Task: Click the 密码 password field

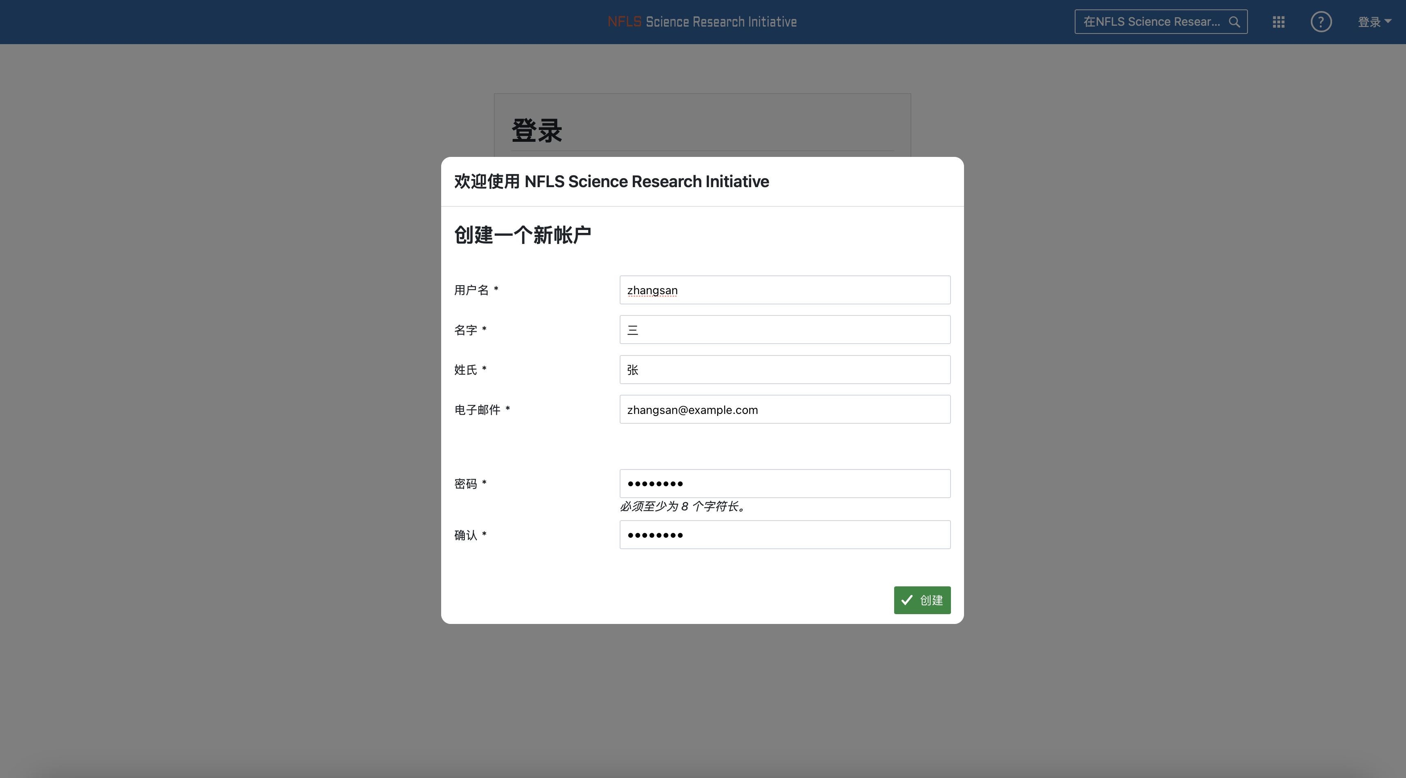Action: tap(784, 484)
